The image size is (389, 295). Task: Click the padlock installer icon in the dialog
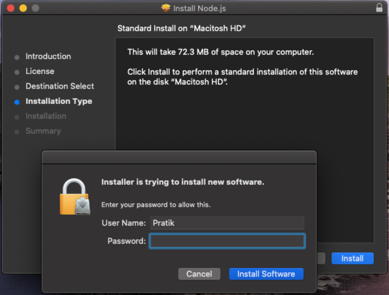tap(74, 197)
